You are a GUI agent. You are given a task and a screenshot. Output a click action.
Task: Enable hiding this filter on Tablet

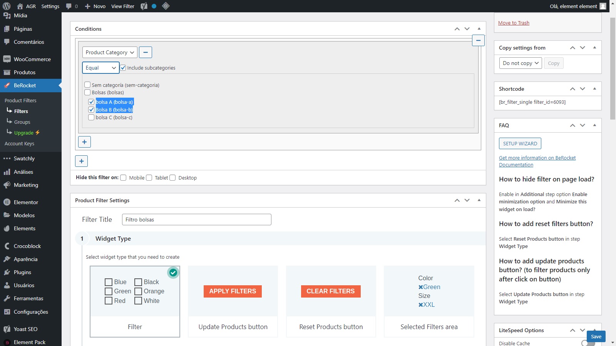tap(149, 178)
